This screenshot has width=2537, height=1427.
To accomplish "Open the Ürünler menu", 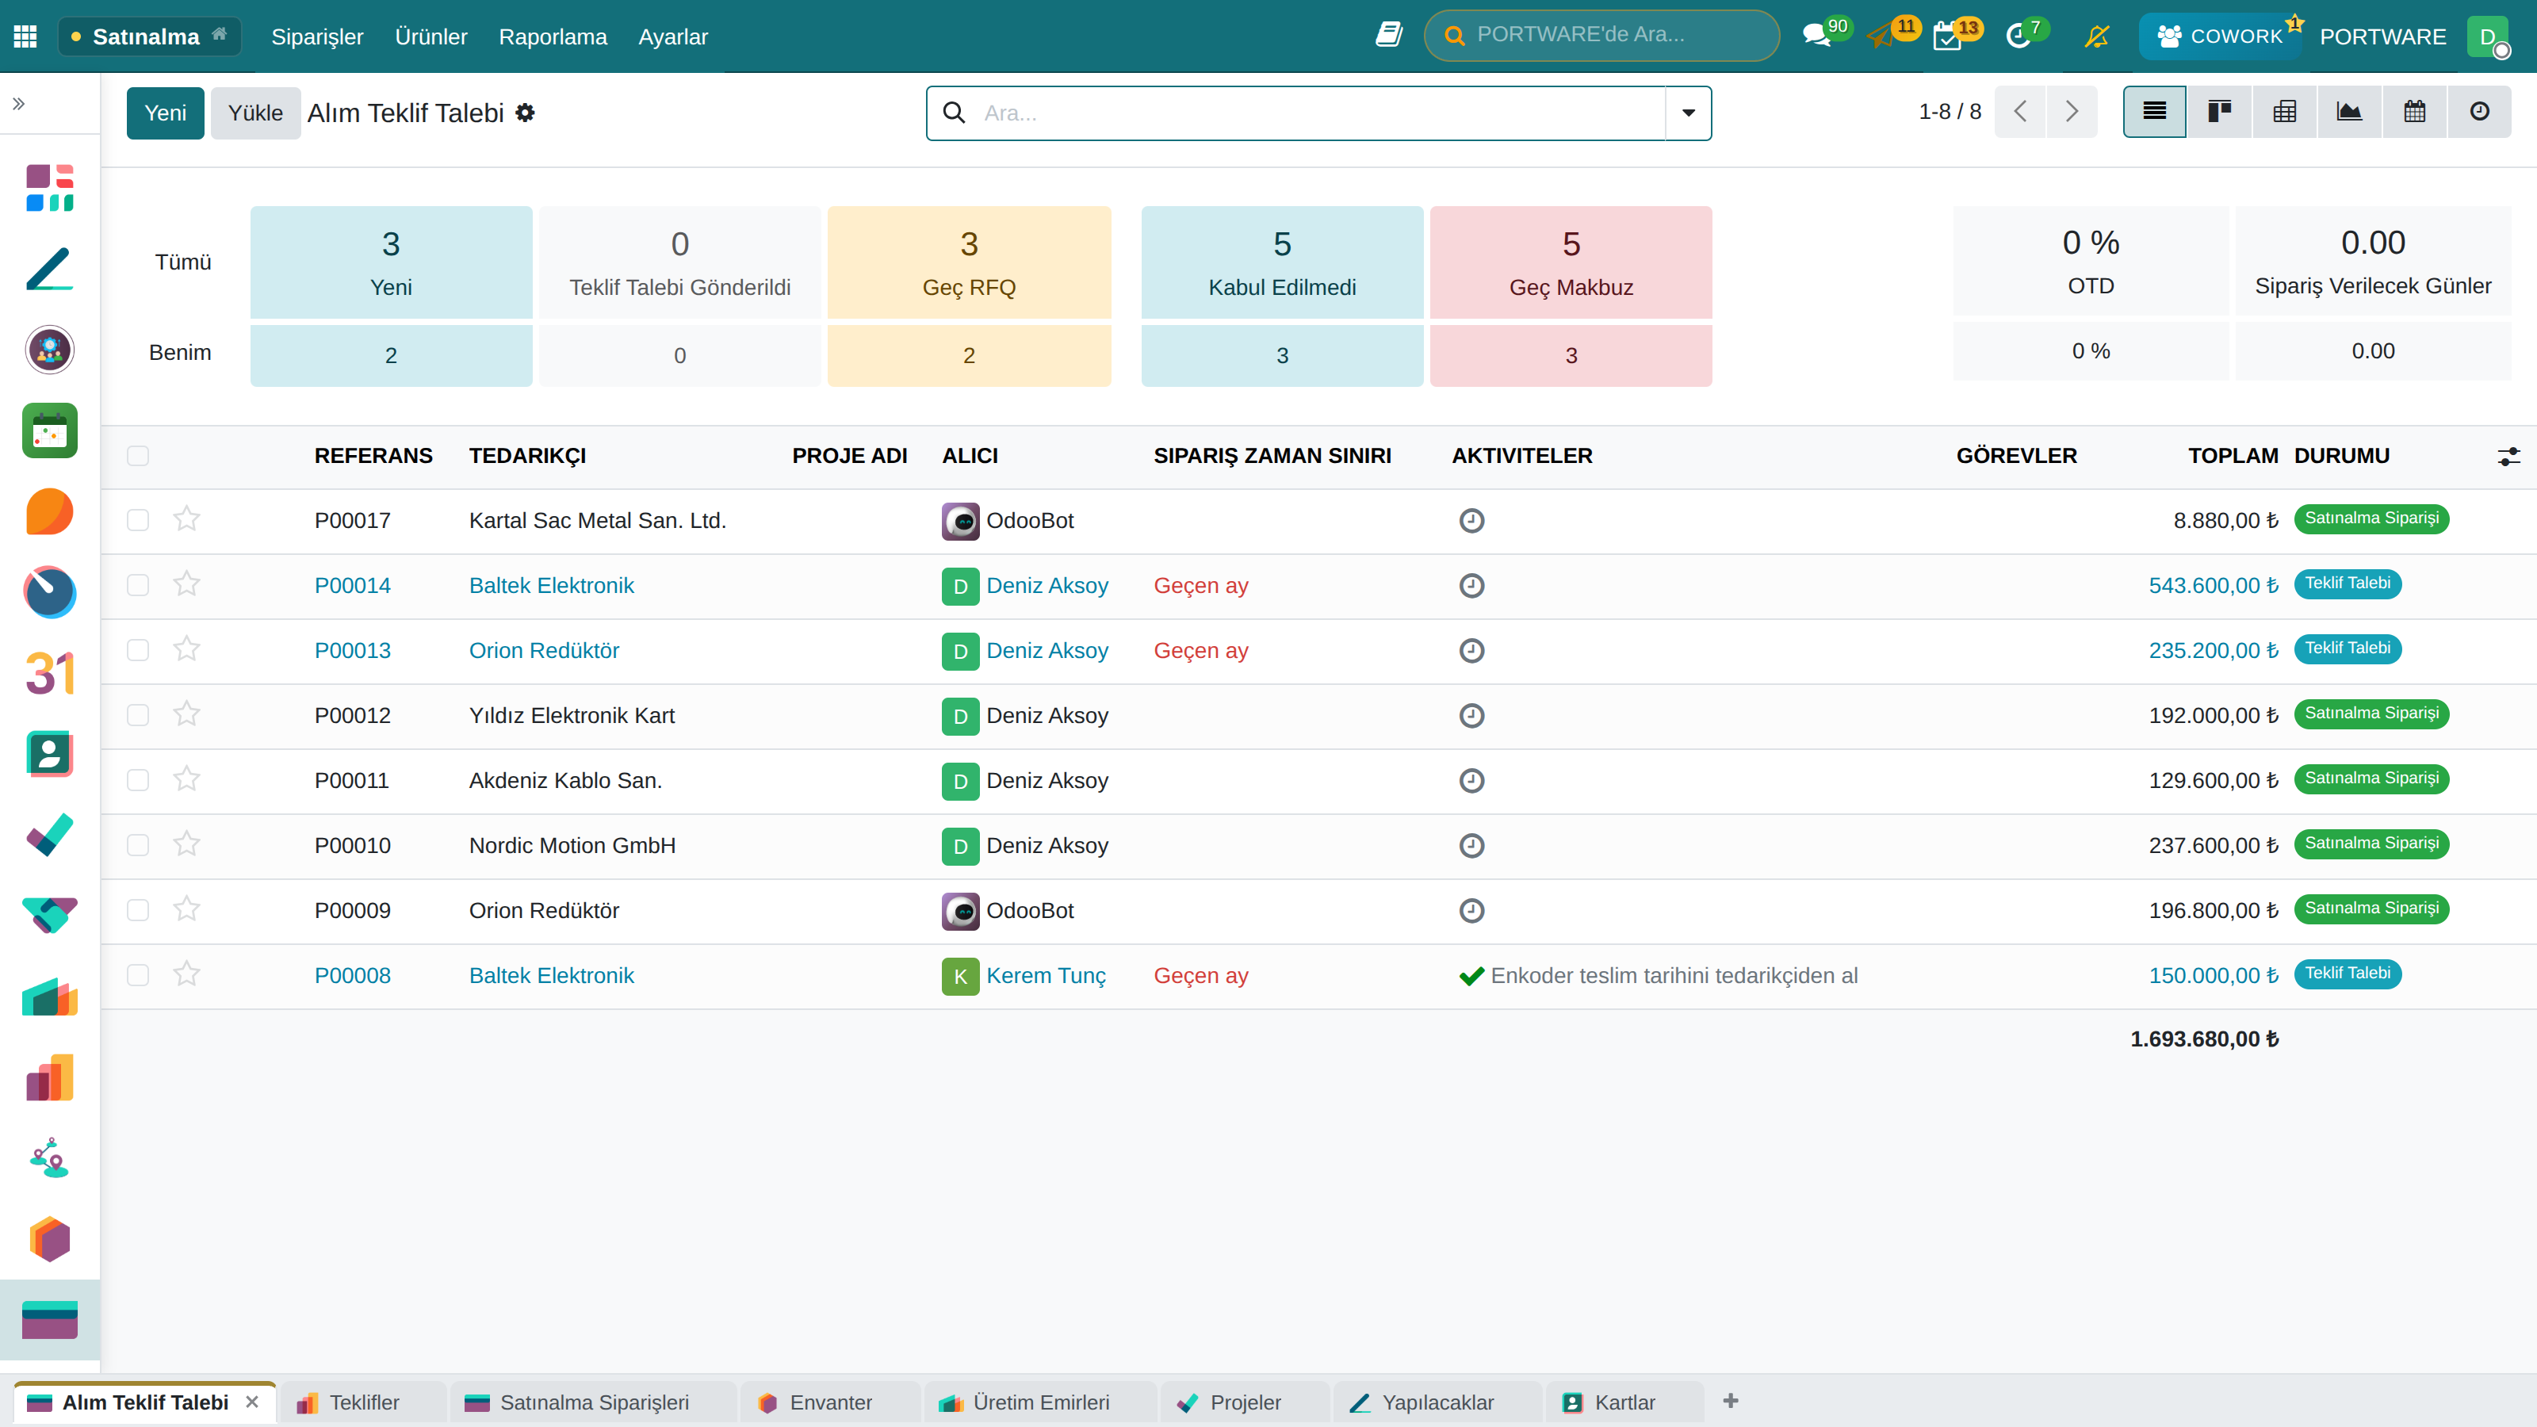I will pos(431,36).
